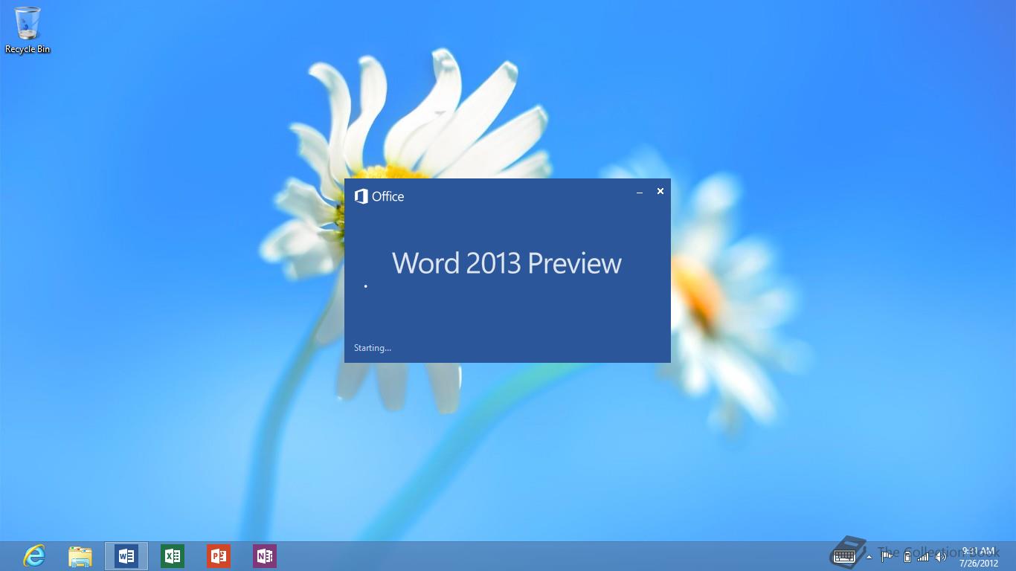Screen dimensions: 1016x571
Task: Launch PowerPoint from the taskbar
Action: pos(219,556)
